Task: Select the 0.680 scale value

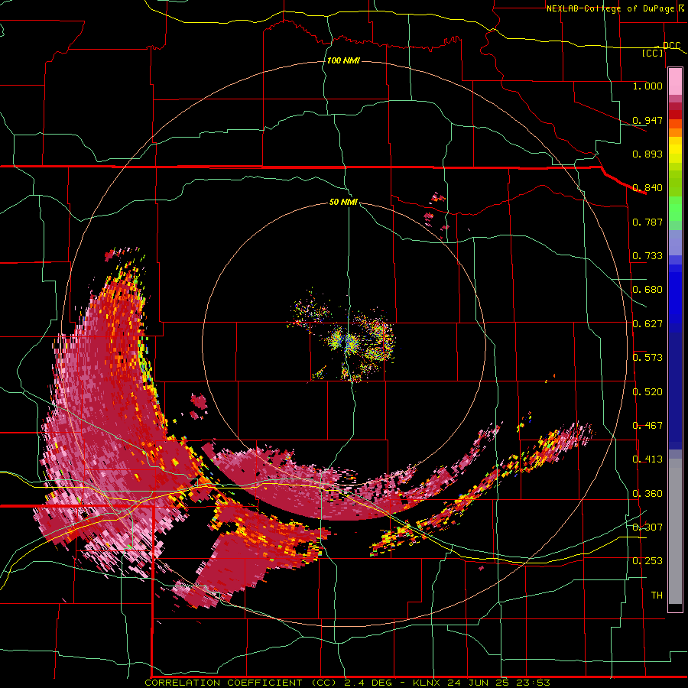Action: 647,290
